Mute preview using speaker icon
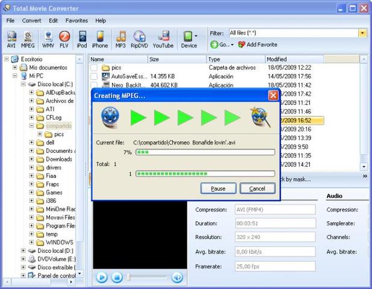Viewport: 372px width, 289px height. pos(177,277)
